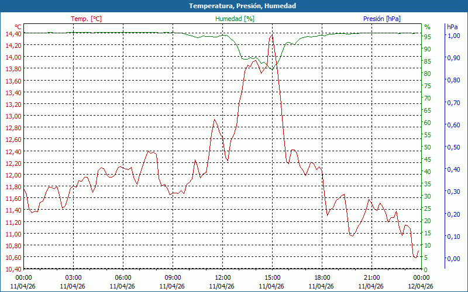Click the 0,50 value on pressure axis

point(453,147)
